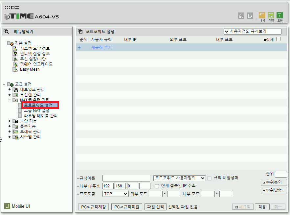The height and width of the screenshot is (215, 290).
Task: Click the 특수기능 icon
Action: (15, 127)
